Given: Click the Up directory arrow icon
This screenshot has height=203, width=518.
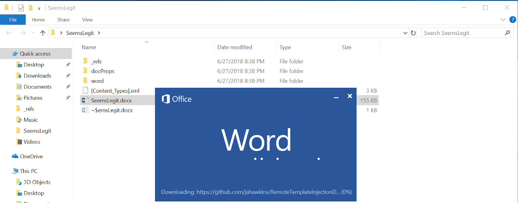Looking at the screenshot, I should 42,33.
